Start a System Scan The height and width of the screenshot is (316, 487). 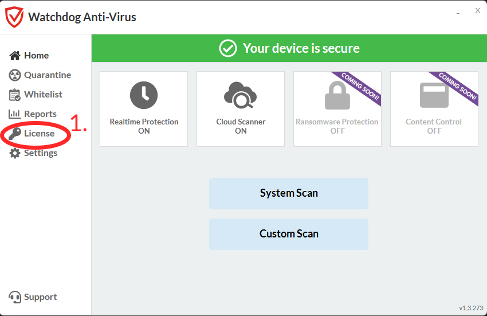(x=289, y=193)
